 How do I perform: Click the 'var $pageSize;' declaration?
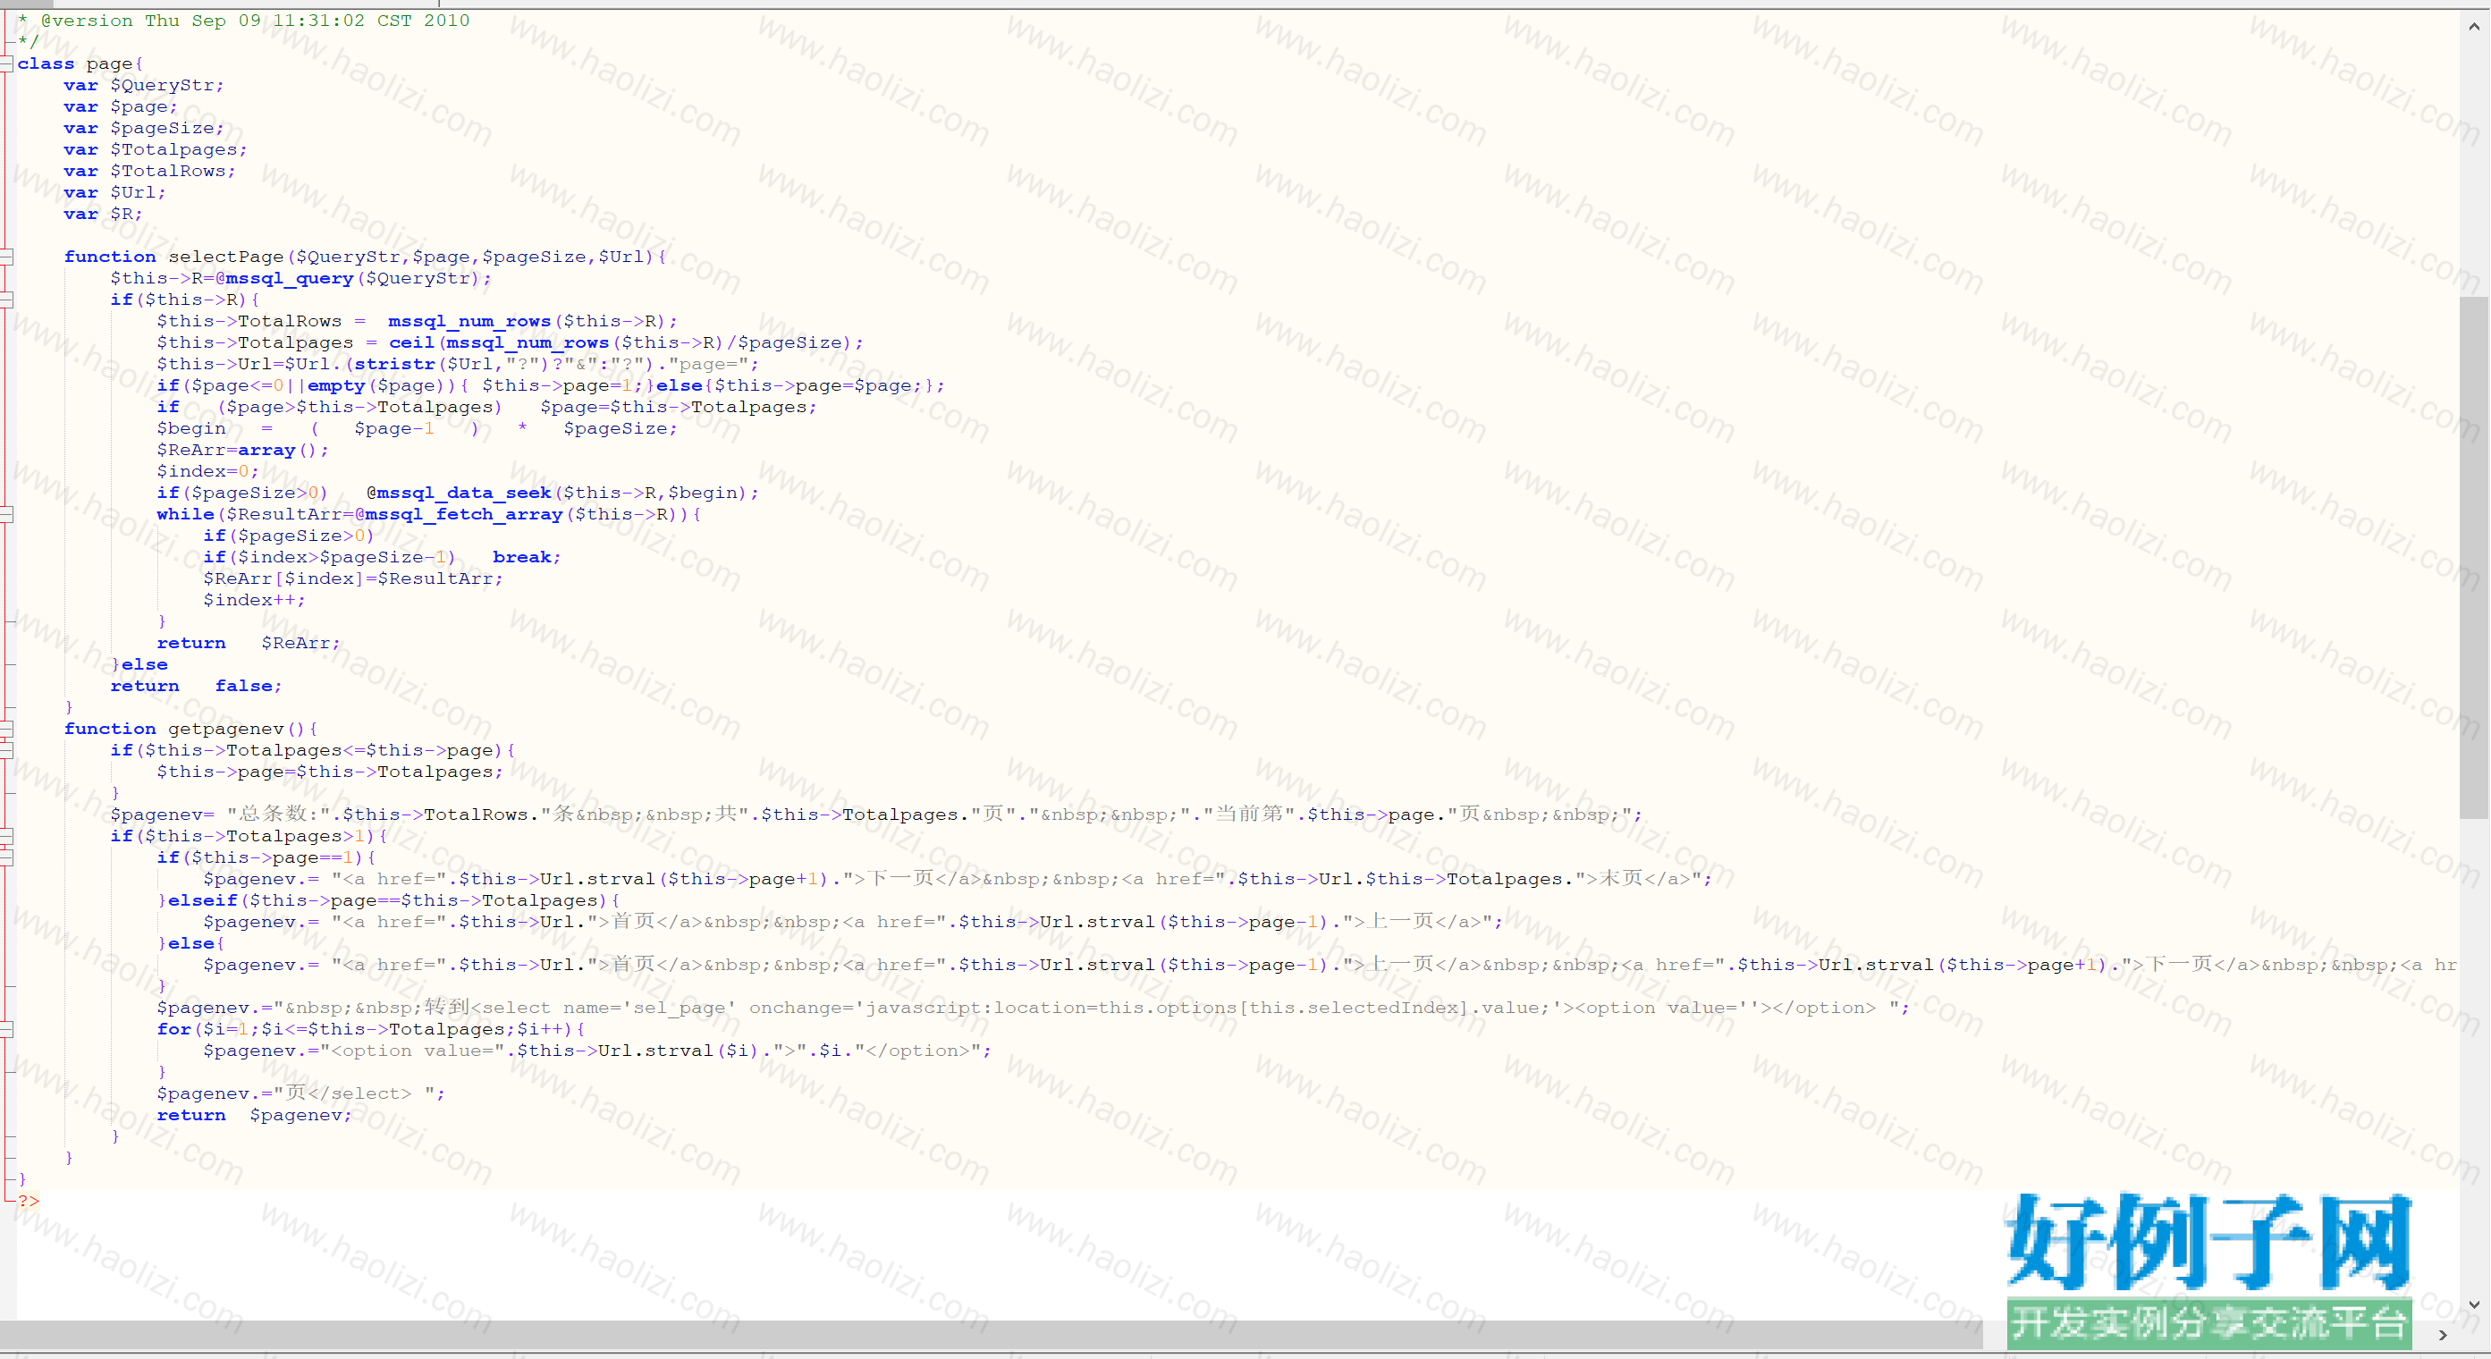tap(144, 129)
